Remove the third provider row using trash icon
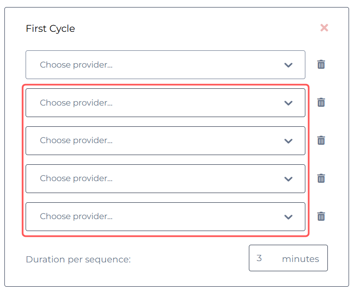The image size is (353, 292). (321, 140)
